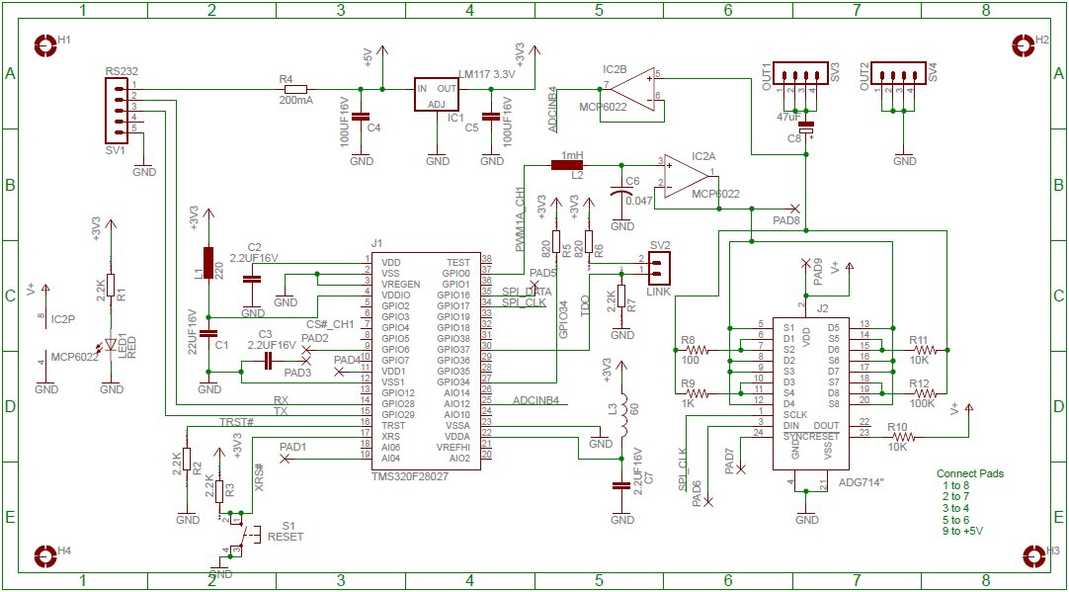Click the PAD6 cross marker

708,503
